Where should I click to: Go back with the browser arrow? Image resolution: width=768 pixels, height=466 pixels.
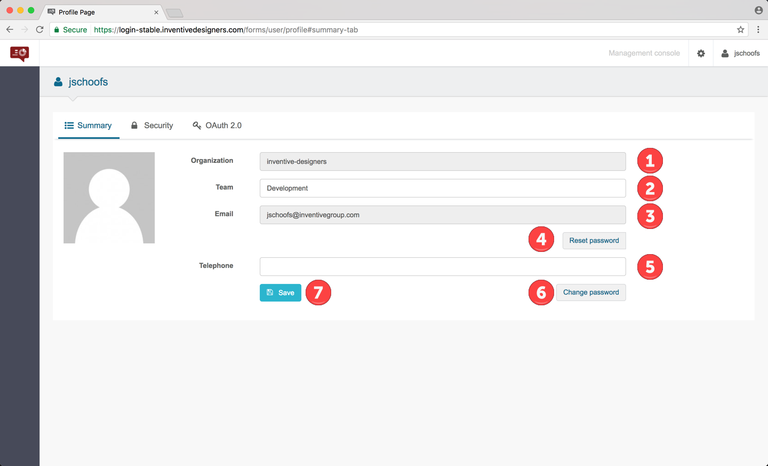[10, 30]
